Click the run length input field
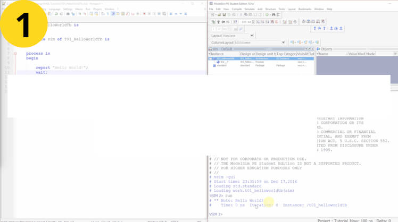Screen dimensions: 398x222 click(246, 22)
